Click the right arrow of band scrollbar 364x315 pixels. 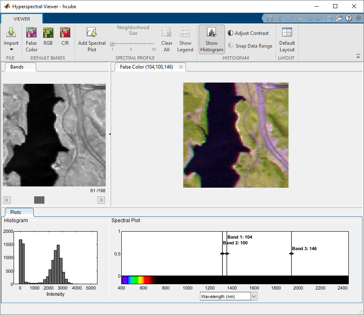[x=101, y=200]
